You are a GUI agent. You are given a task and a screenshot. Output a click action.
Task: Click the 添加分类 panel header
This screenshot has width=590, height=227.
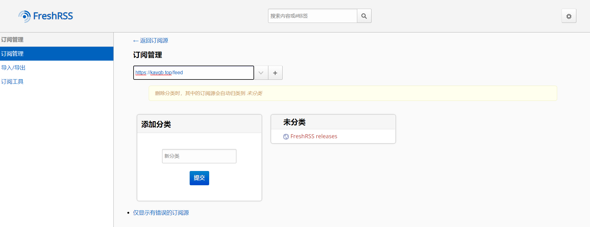(x=156, y=124)
